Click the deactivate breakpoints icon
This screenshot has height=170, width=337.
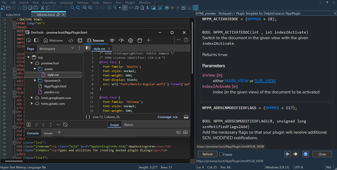(x=65, y=125)
